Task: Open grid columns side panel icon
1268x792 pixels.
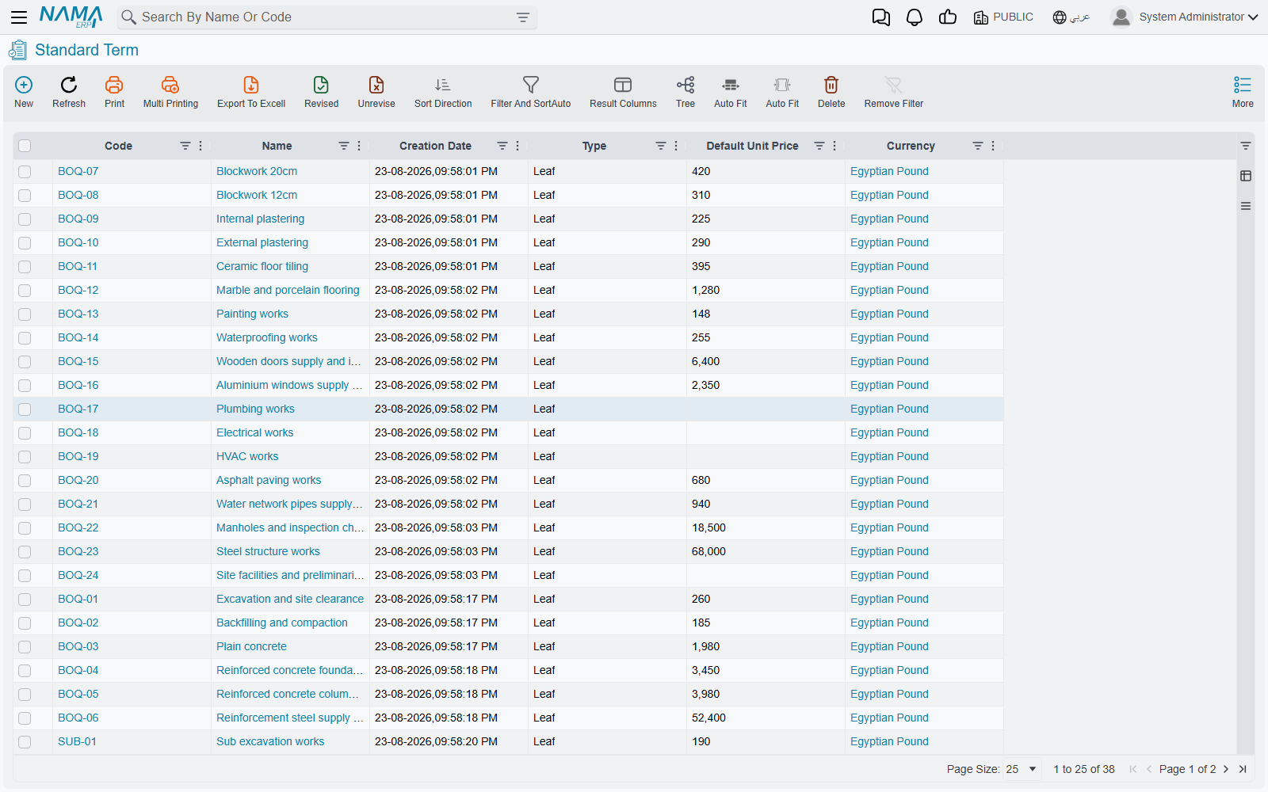Action: pyautogui.click(x=1246, y=176)
